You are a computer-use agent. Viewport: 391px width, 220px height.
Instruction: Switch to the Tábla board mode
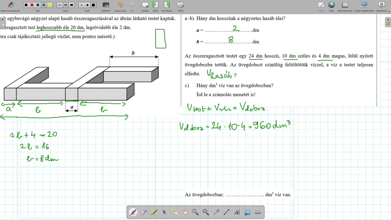click(x=321, y=5)
